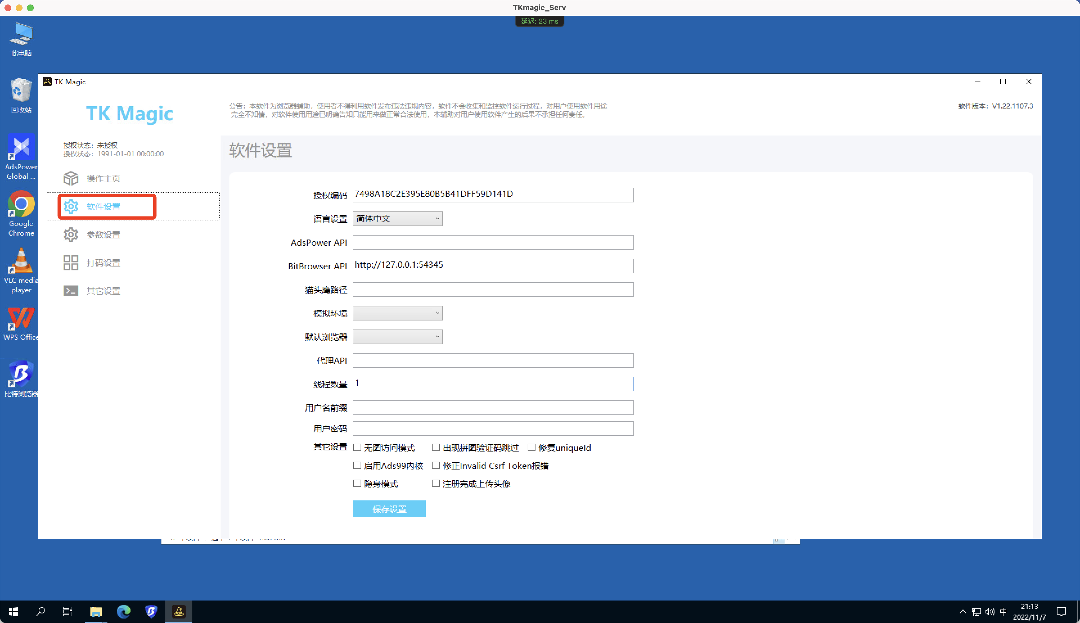The height and width of the screenshot is (623, 1080).
Task: Open the Windows Start menu
Action: pos(13,611)
